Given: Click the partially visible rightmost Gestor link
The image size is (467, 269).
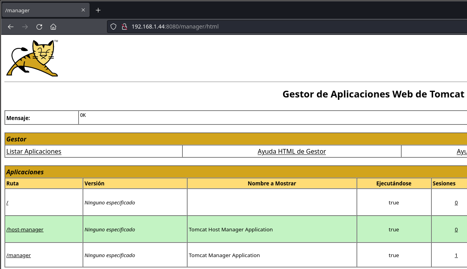Looking at the screenshot, I should pos(462,151).
